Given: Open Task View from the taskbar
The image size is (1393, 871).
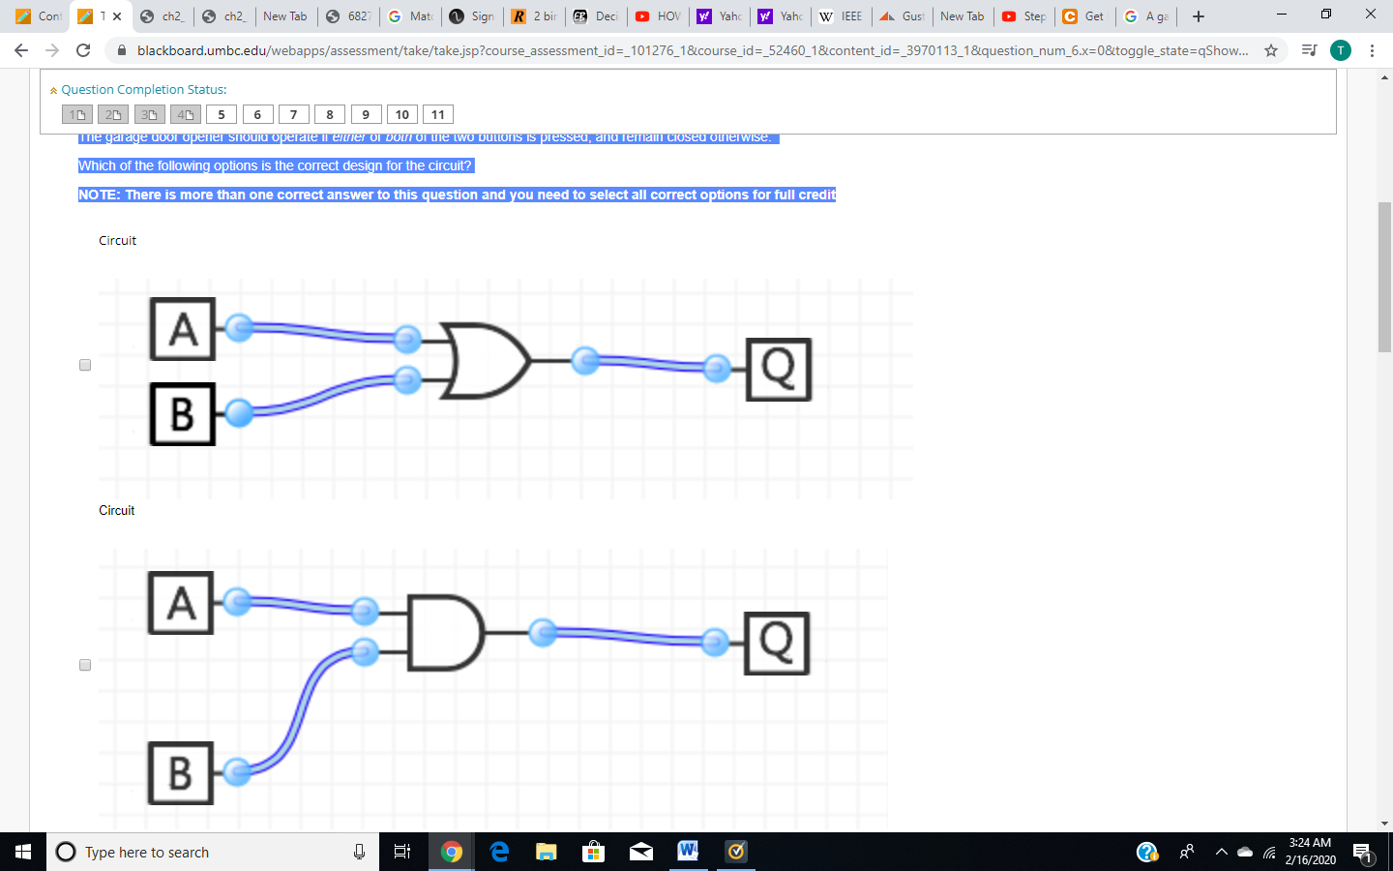Looking at the screenshot, I should point(402,852).
